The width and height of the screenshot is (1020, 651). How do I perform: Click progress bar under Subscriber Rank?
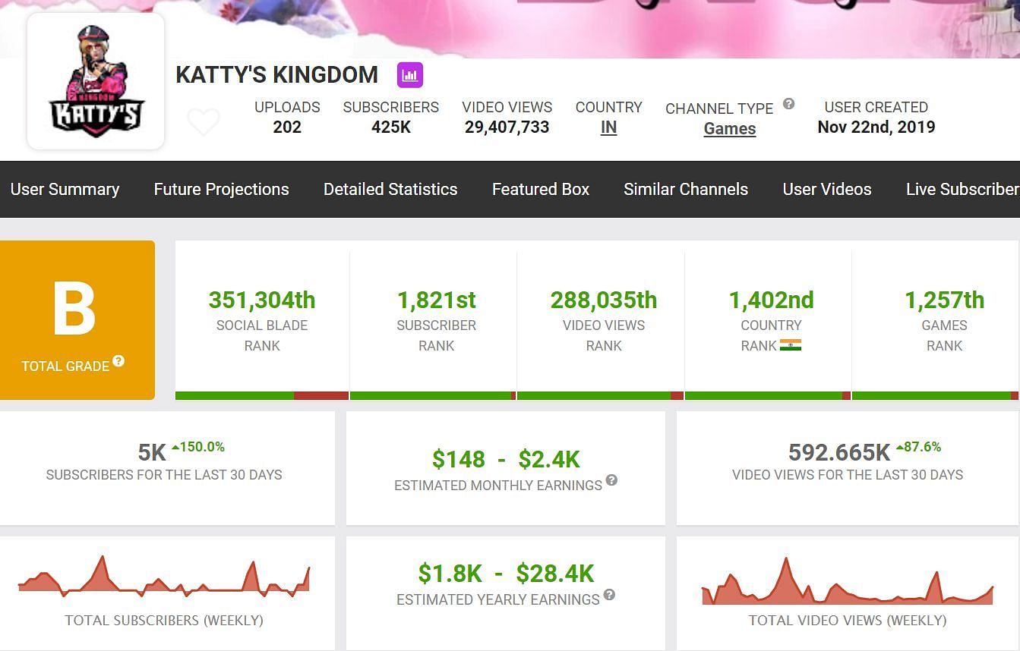(x=433, y=395)
